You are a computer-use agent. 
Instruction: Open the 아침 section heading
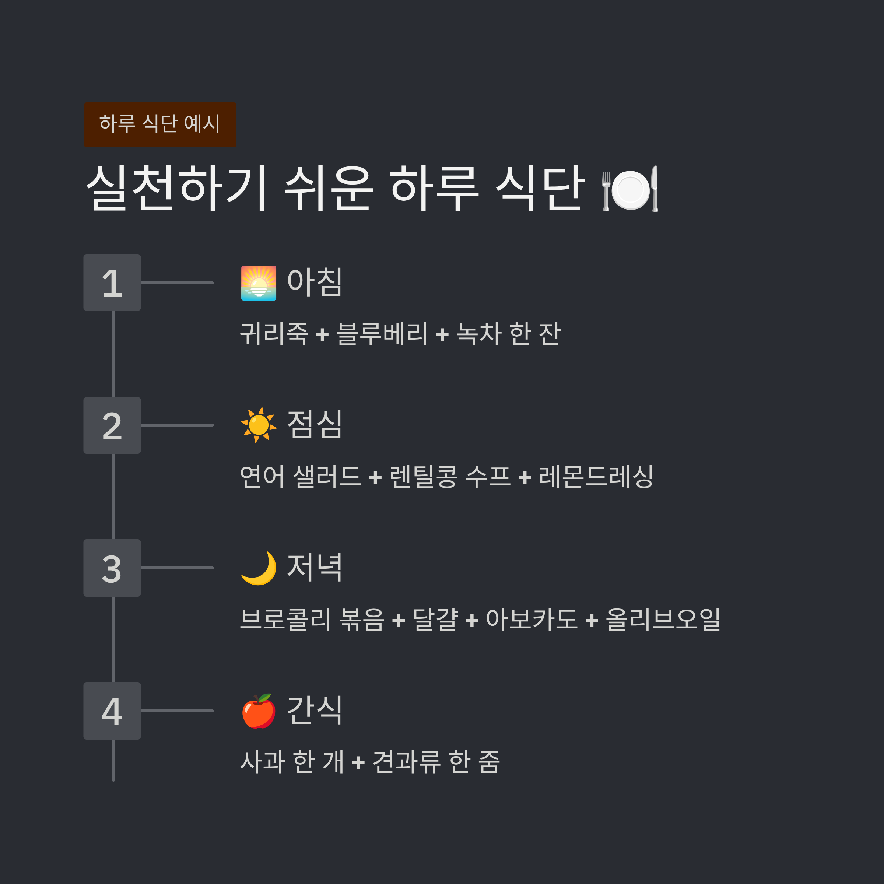pyautogui.click(x=314, y=282)
